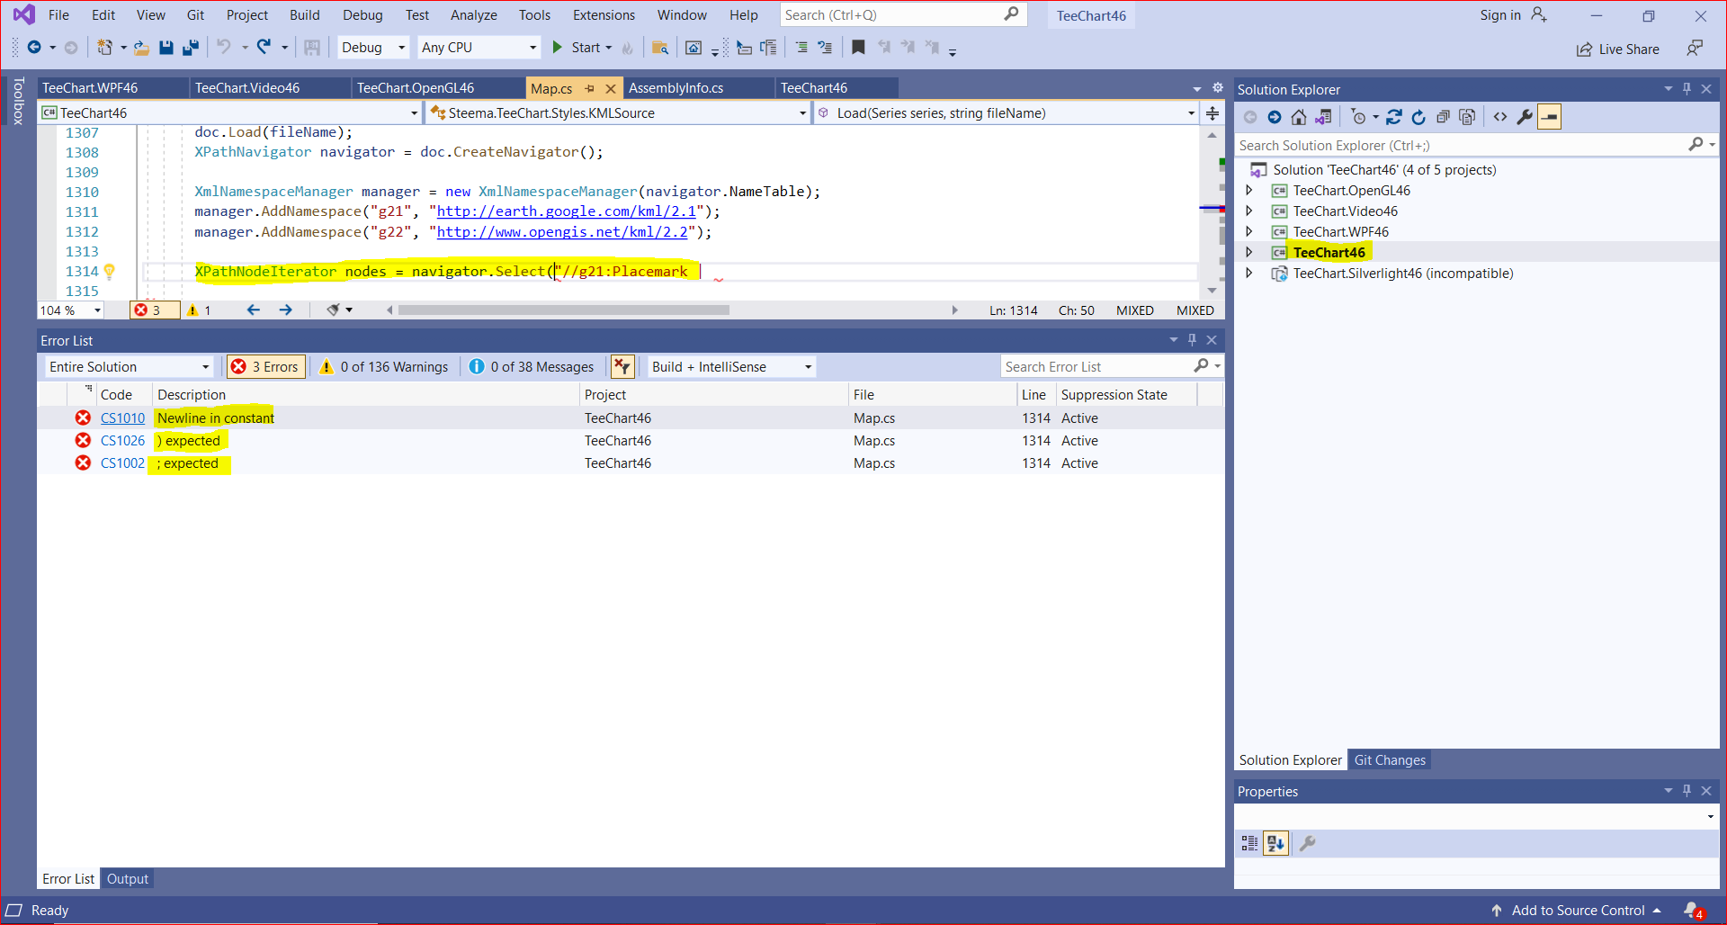Switch views using the Solution Explorer views icon
This screenshot has height=925, width=1727.
pos(1323,117)
